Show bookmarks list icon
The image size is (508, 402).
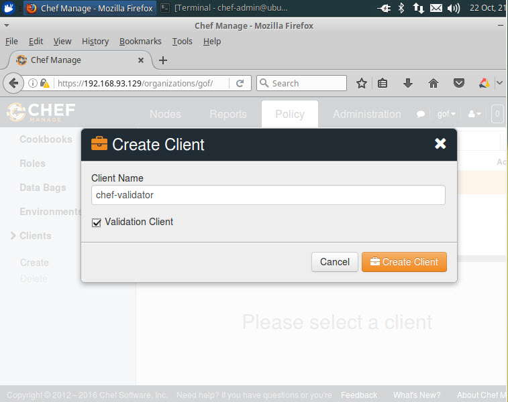click(x=383, y=84)
